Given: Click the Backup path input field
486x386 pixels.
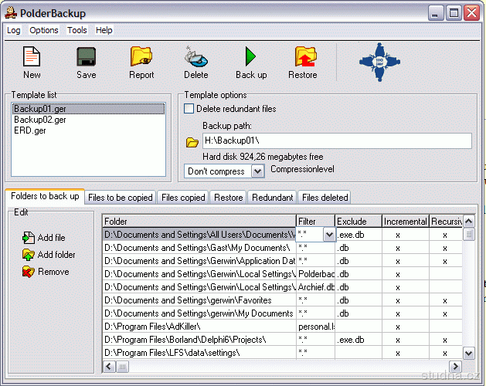Looking at the screenshot, I should point(336,141).
